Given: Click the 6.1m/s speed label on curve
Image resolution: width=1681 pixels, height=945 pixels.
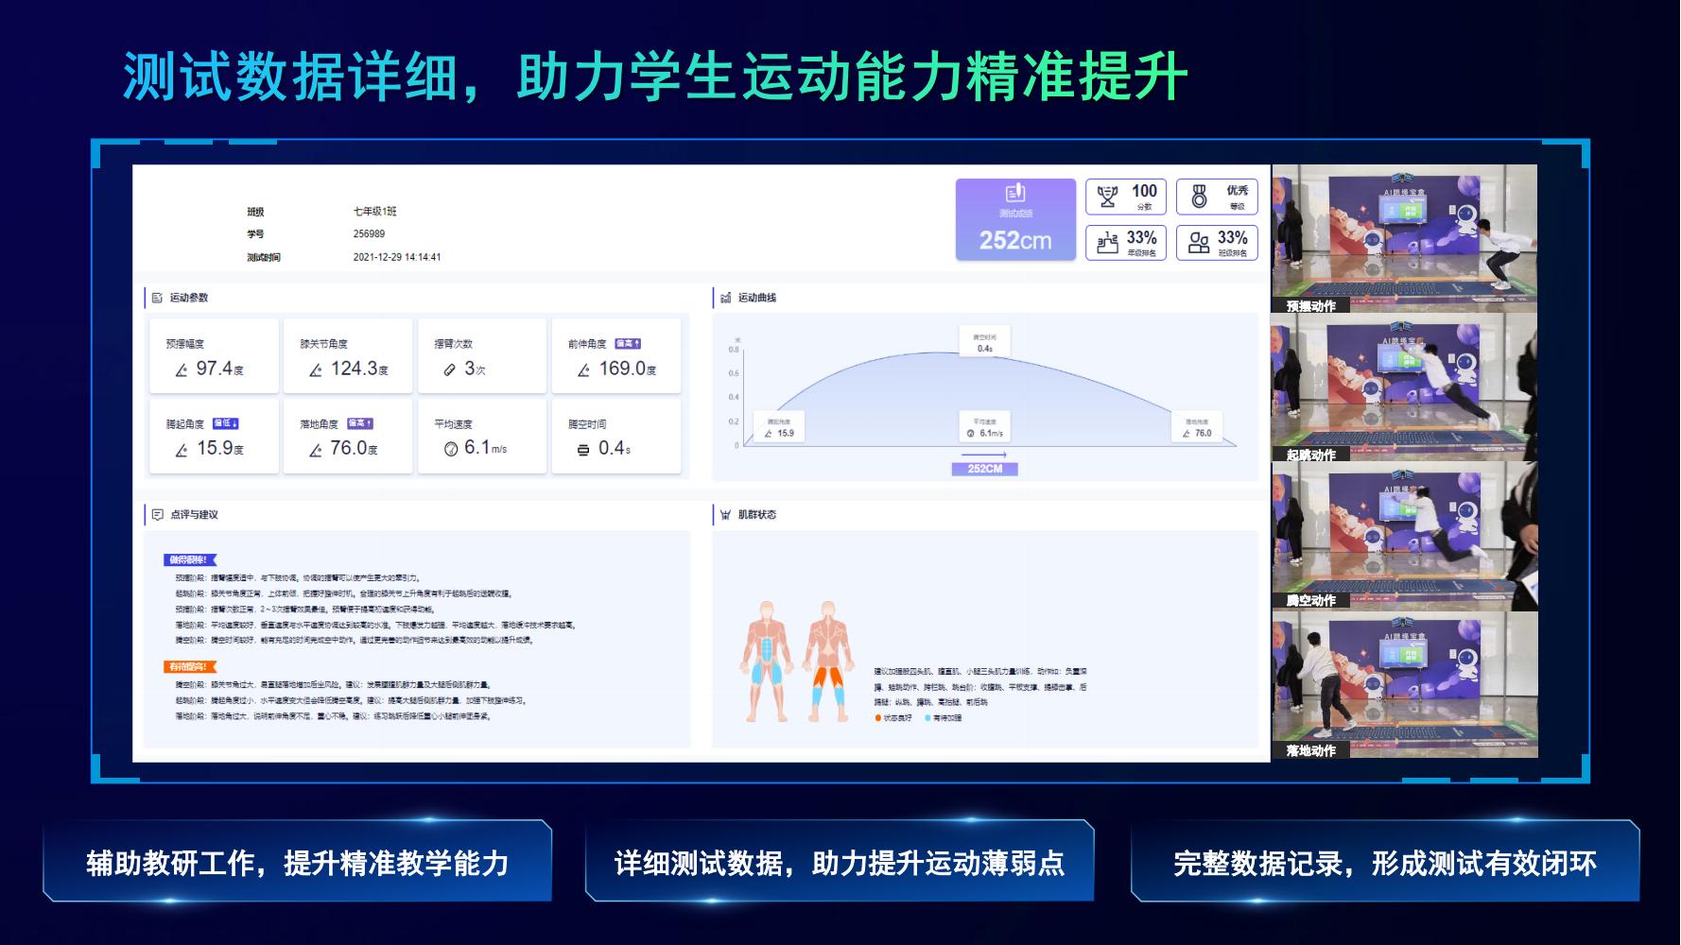Looking at the screenshot, I should point(984,427).
